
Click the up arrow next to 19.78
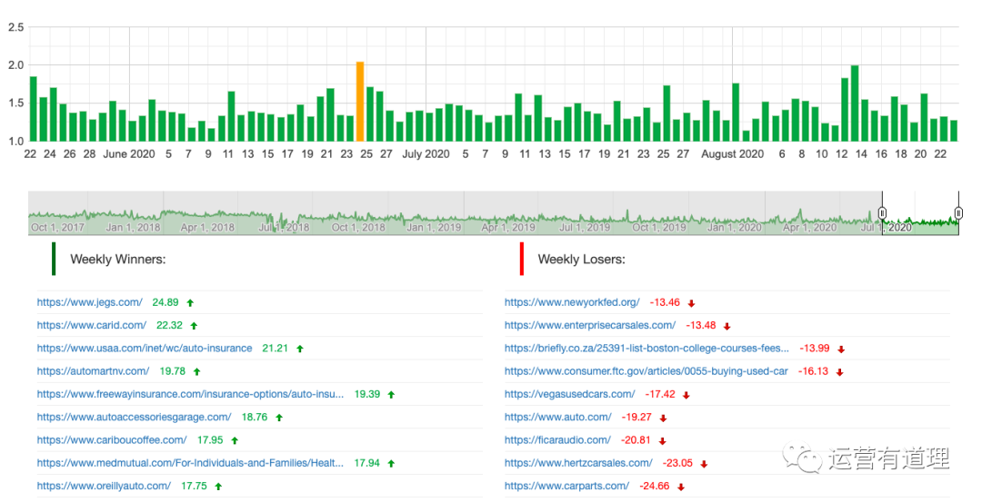coord(196,372)
